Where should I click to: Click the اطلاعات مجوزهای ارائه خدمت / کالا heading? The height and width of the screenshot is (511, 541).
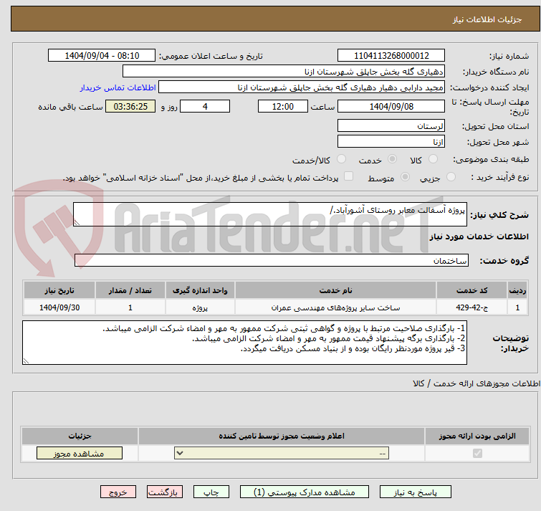[x=477, y=383]
